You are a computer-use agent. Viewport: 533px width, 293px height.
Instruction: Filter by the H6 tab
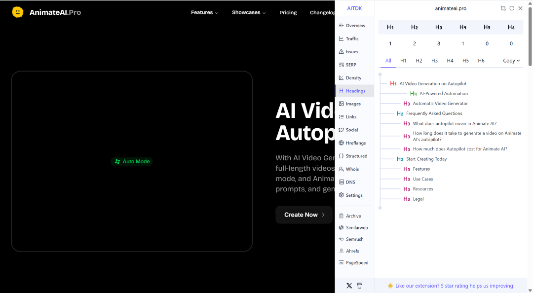pyautogui.click(x=481, y=61)
